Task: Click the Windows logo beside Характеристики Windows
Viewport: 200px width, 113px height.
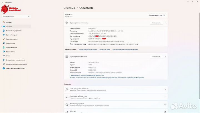Action: click(x=66, y=57)
